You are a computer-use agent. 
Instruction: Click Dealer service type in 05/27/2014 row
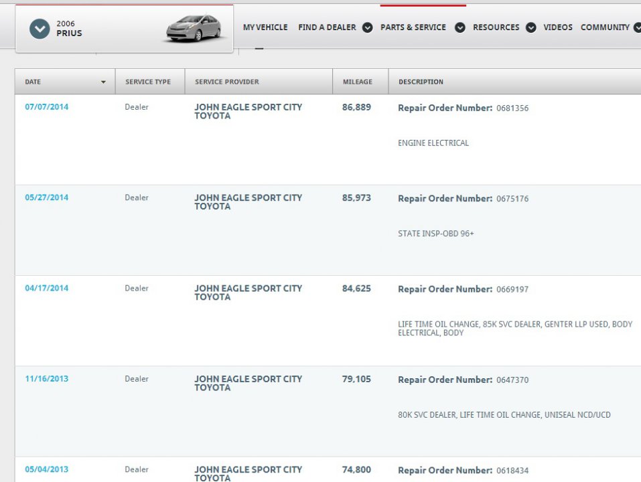pos(137,197)
